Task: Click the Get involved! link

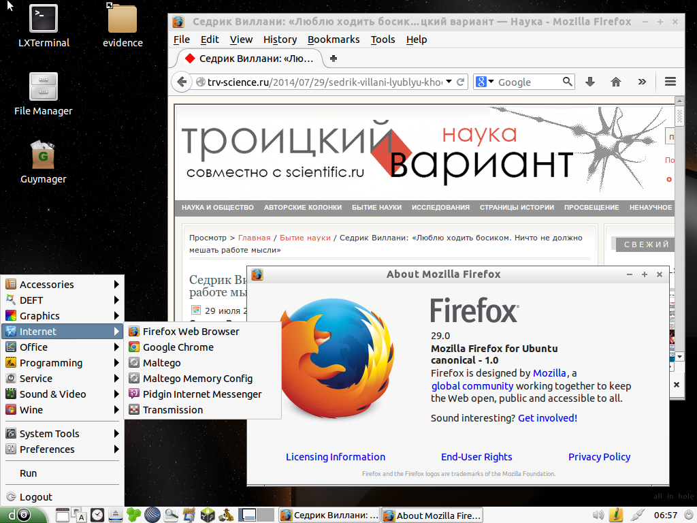Action: pos(548,418)
